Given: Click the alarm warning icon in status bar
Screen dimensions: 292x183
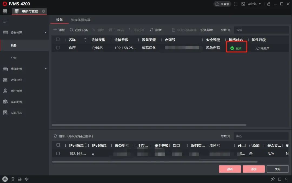Looking at the screenshot, I should point(5,179).
